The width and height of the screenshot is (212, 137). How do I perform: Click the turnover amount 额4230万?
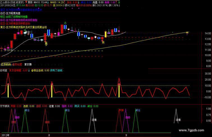click(70, 5)
